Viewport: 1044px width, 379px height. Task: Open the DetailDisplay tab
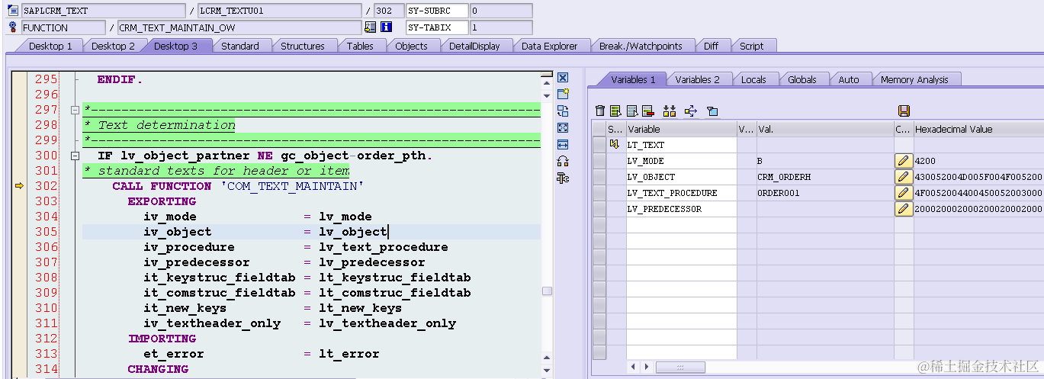click(474, 47)
